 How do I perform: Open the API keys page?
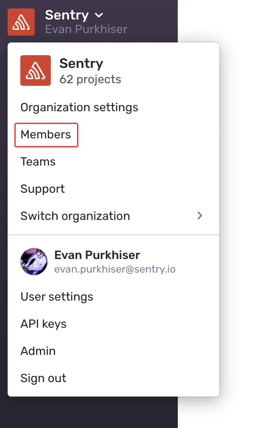coord(43,324)
